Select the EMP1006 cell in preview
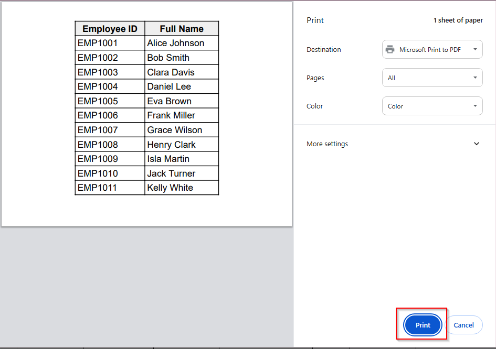This screenshot has height=349, width=496. (98, 115)
